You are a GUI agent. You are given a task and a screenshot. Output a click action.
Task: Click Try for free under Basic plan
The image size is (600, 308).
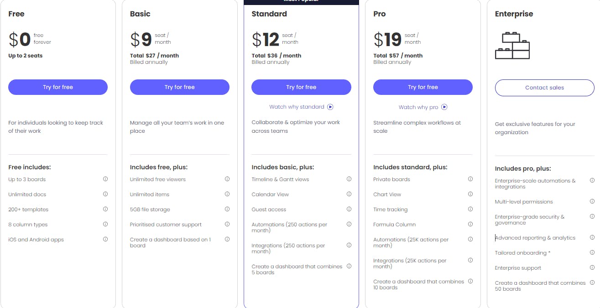tap(180, 87)
